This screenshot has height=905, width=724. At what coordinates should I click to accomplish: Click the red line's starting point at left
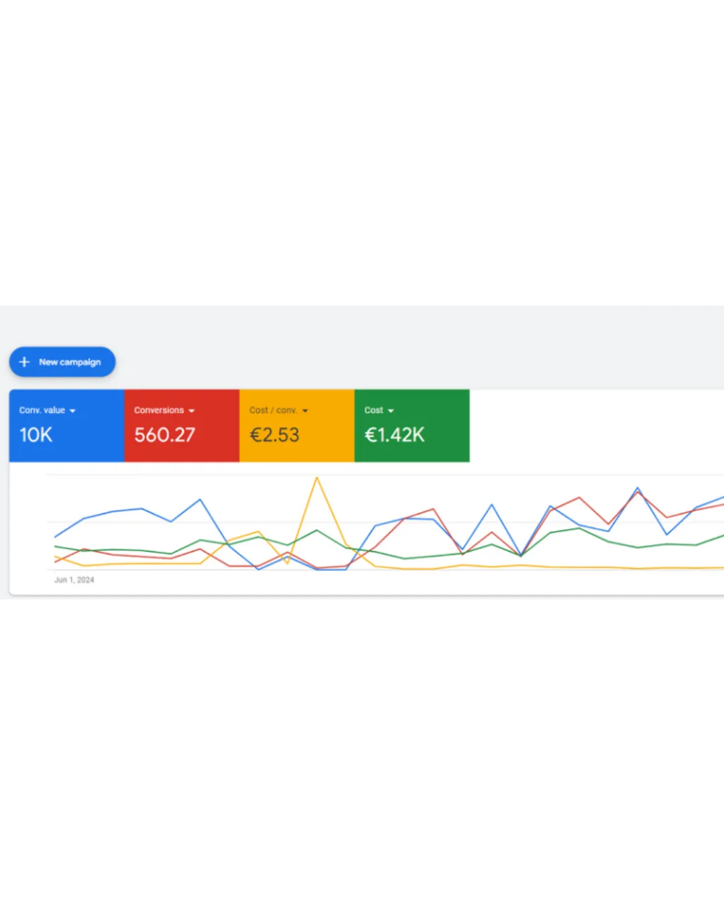tap(55, 562)
